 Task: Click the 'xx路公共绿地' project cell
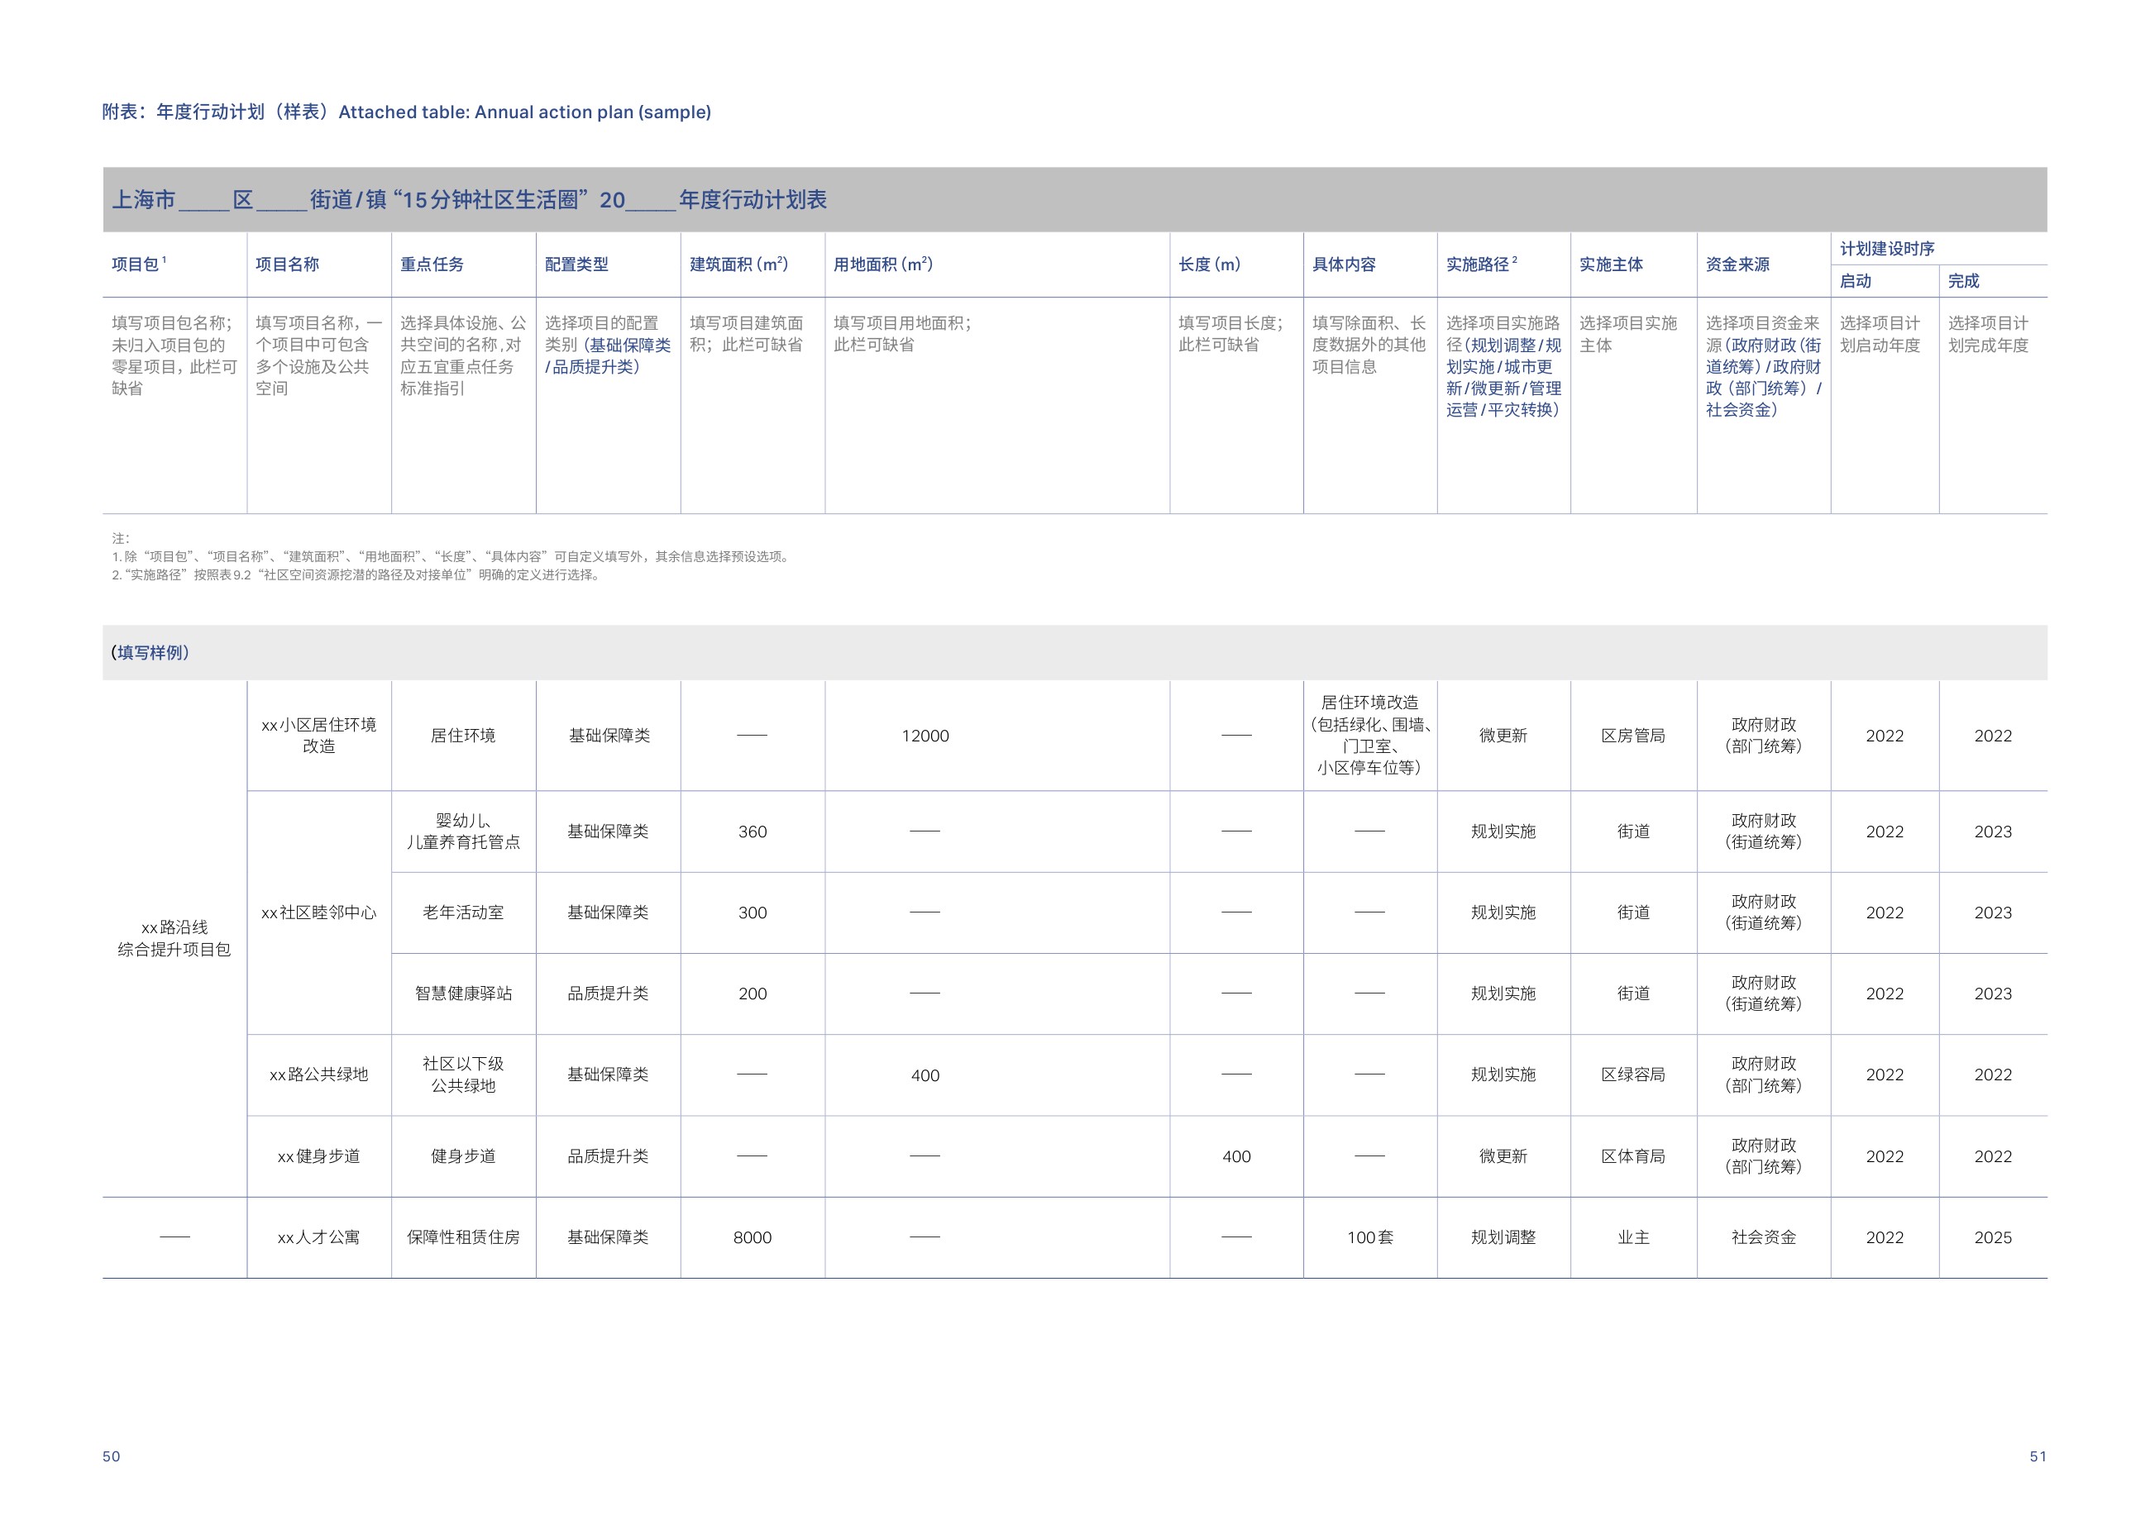(319, 1074)
